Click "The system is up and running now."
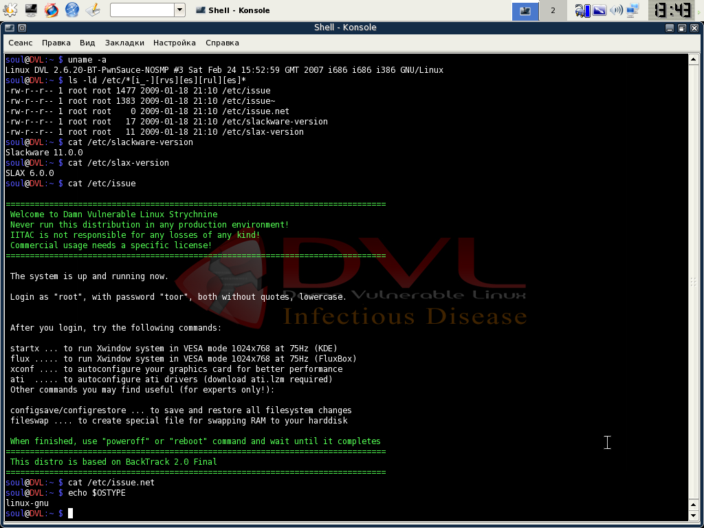Screen dimensions: 704x528 (89, 276)
